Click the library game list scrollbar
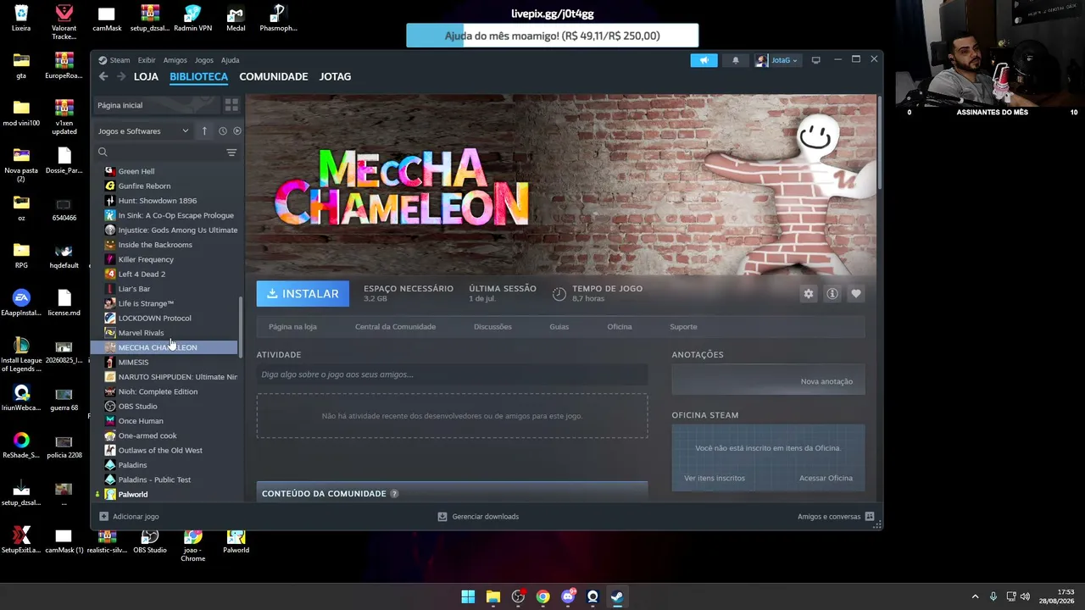The height and width of the screenshot is (610, 1085). (242, 326)
